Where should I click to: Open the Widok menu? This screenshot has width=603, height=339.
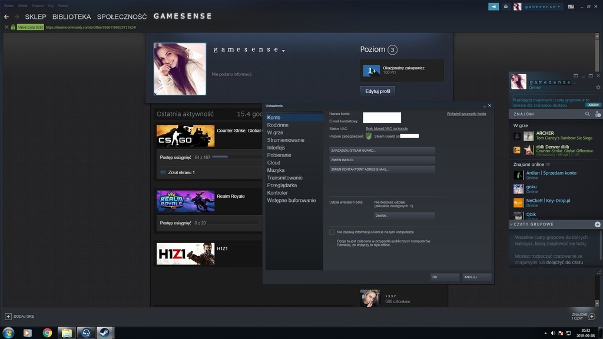tap(22, 6)
